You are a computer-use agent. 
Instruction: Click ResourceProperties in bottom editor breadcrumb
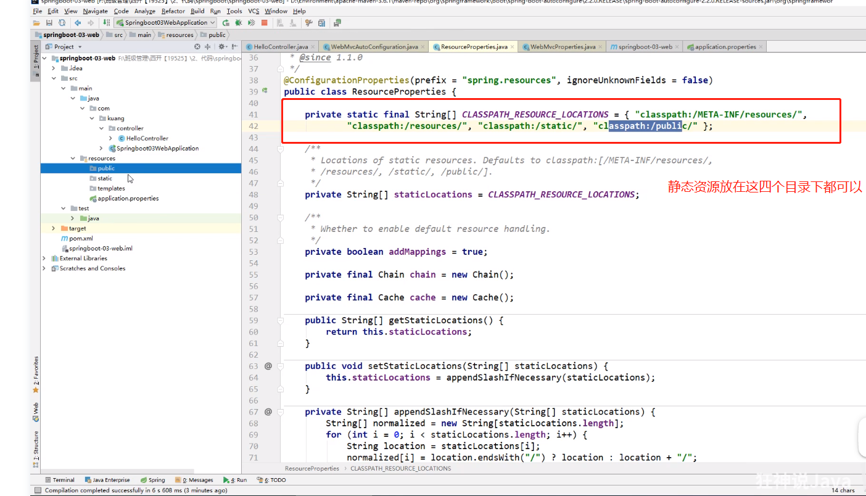point(312,468)
